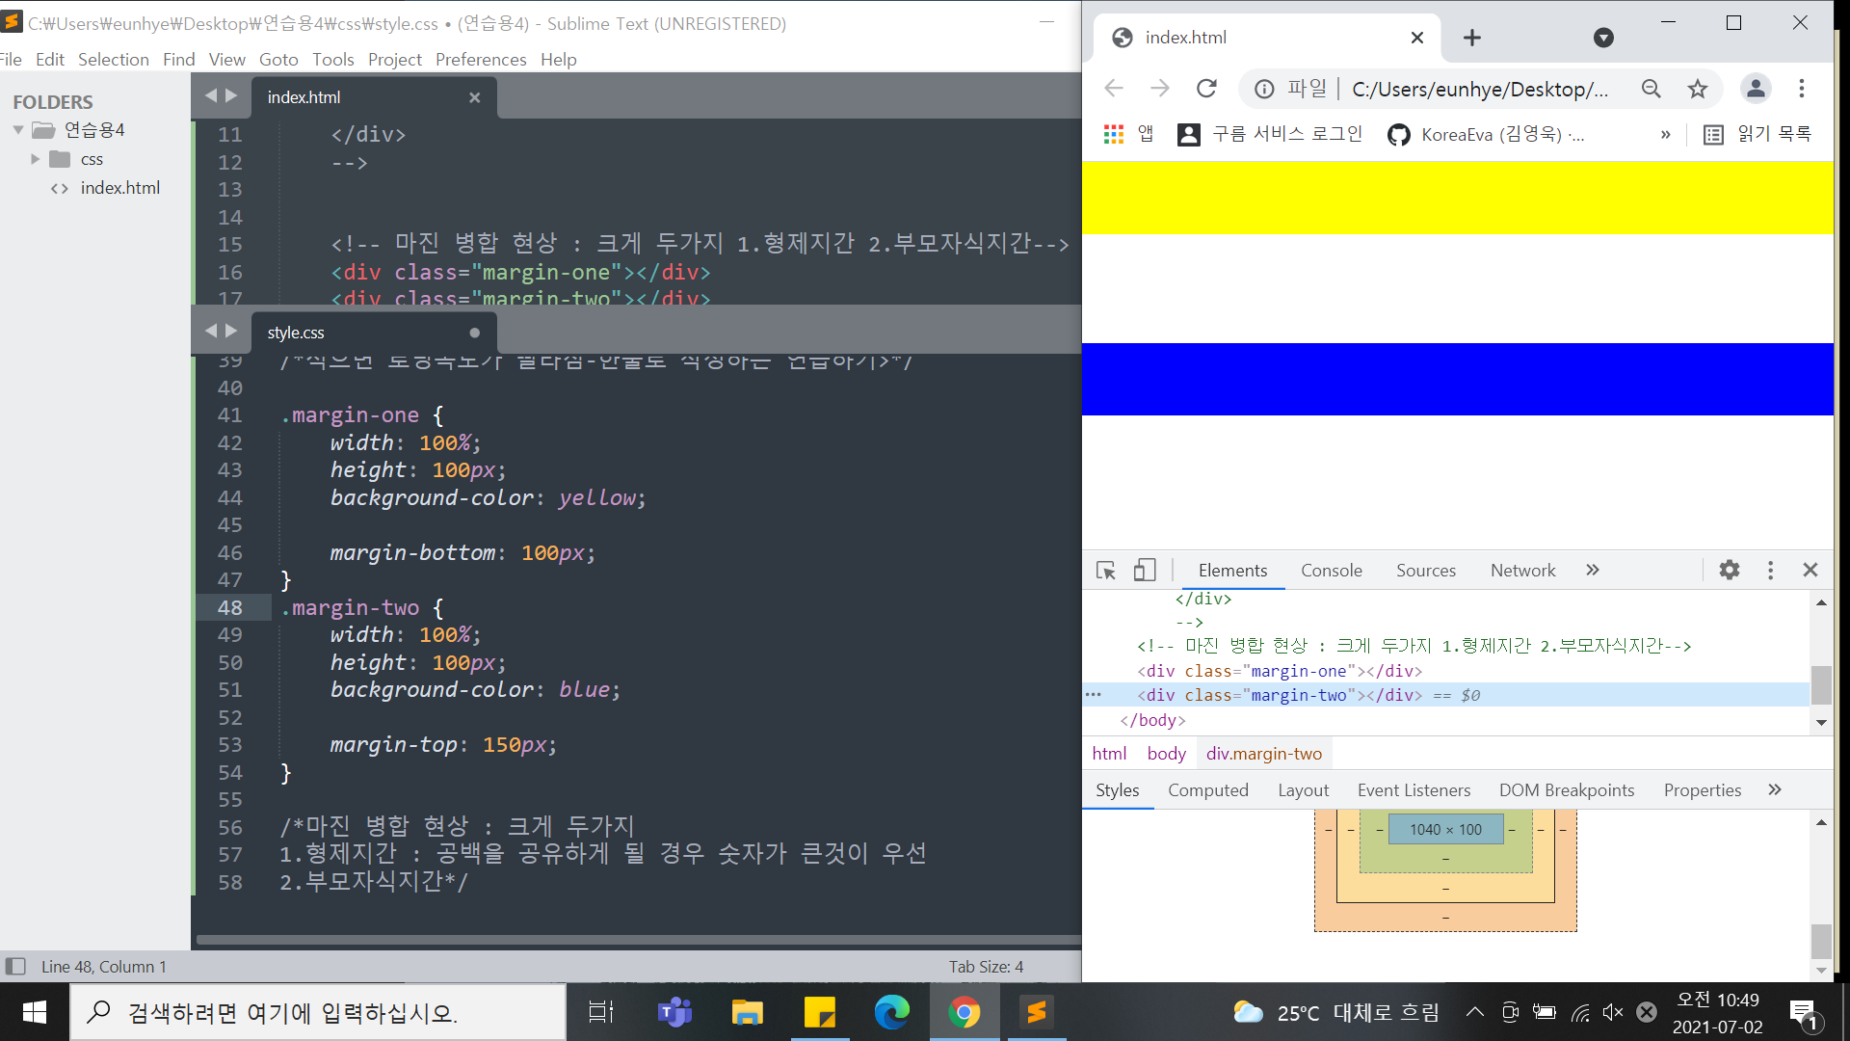Expand hidden bookmarks with double chevron
Image resolution: width=1850 pixels, height=1041 pixels.
click(1665, 134)
